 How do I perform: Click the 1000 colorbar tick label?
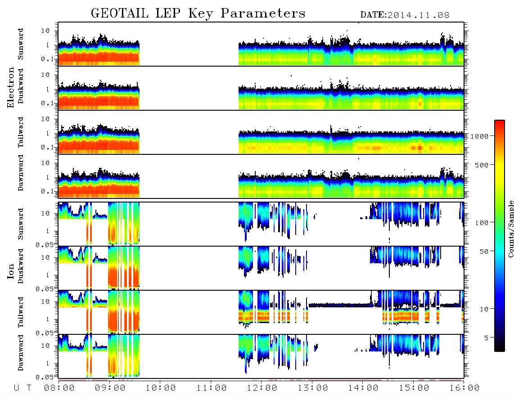[479, 136]
